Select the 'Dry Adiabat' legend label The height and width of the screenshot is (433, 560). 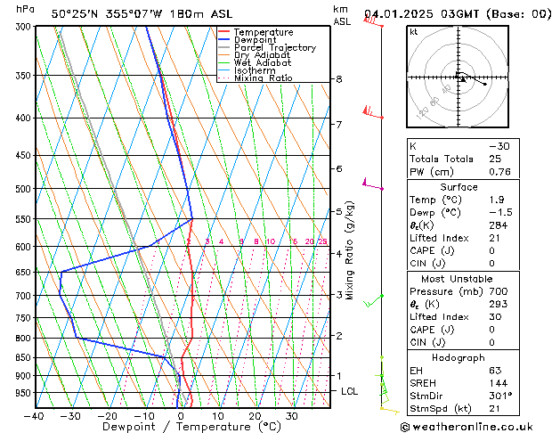pos(262,55)
